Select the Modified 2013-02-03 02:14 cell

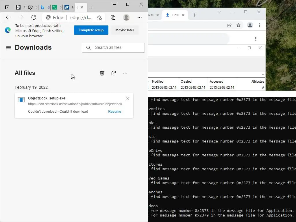tap(164, 88)
